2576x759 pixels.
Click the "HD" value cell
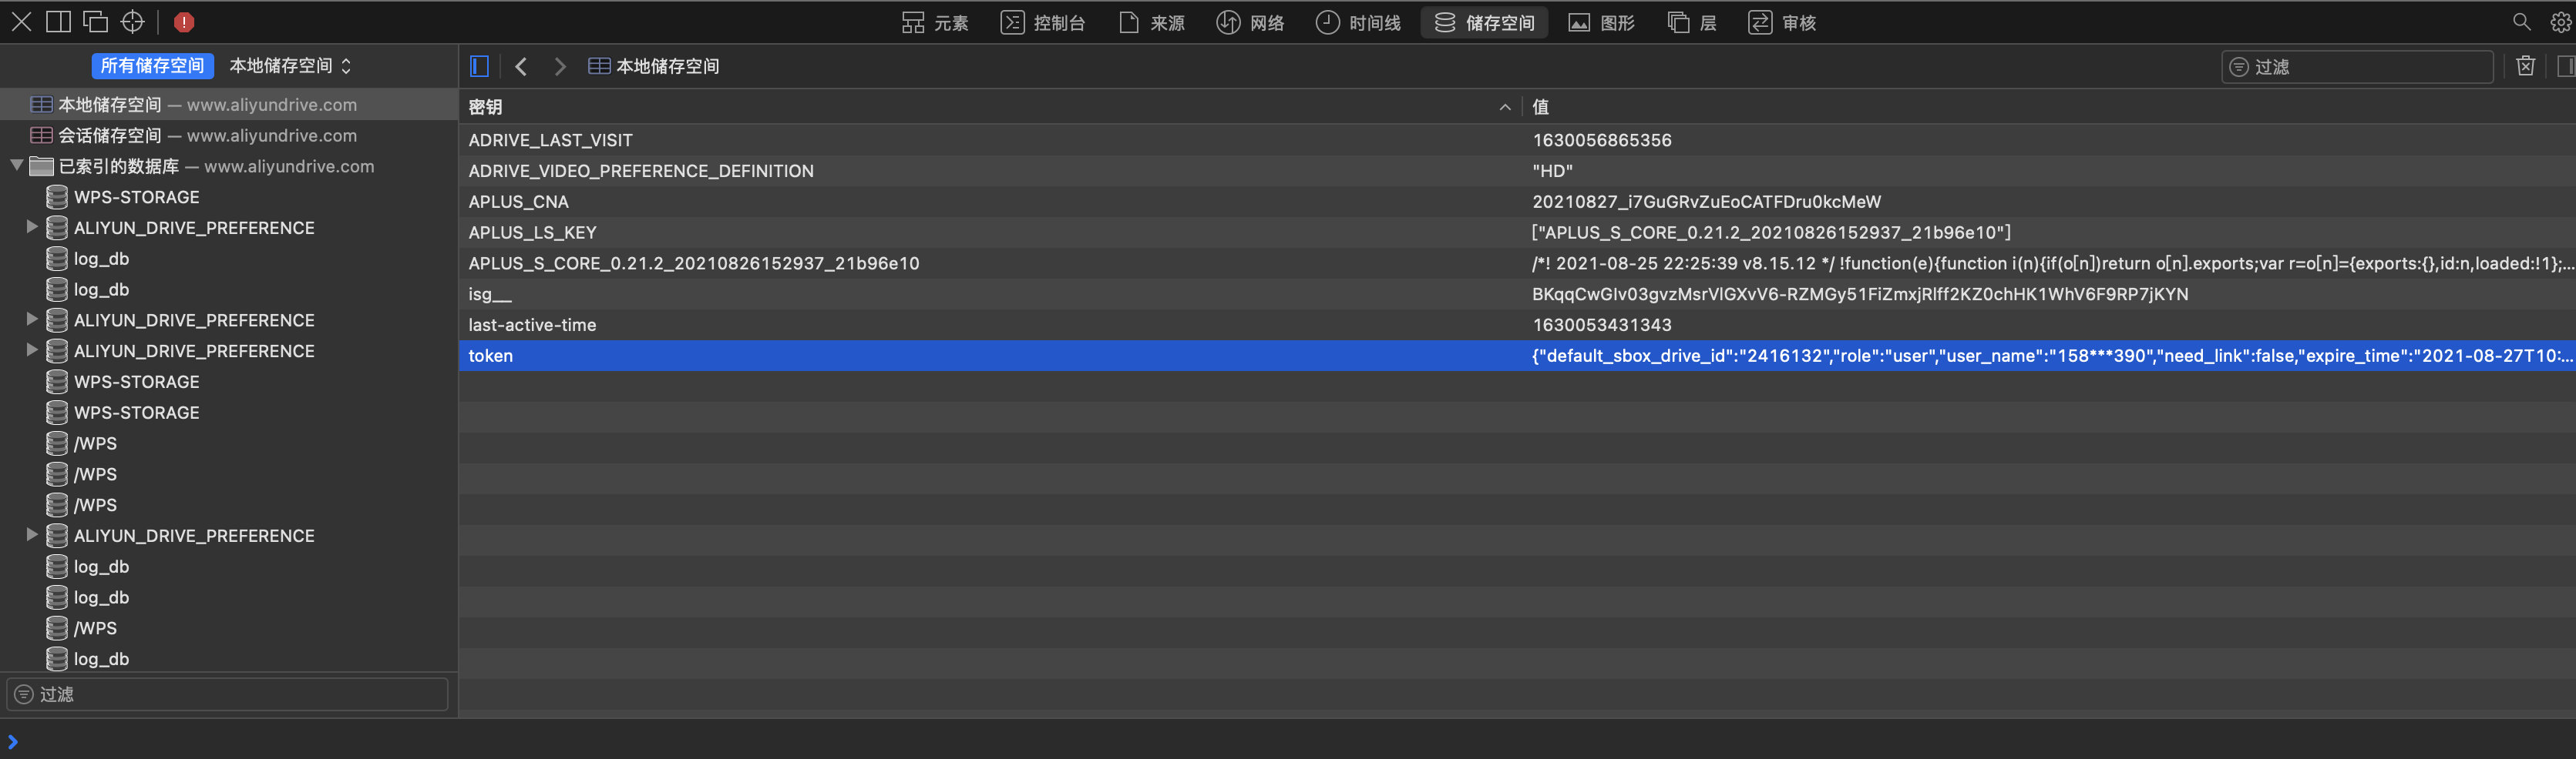[1552, 172]
